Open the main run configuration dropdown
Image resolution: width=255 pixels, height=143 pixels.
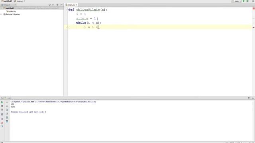[x=237, y=1]
